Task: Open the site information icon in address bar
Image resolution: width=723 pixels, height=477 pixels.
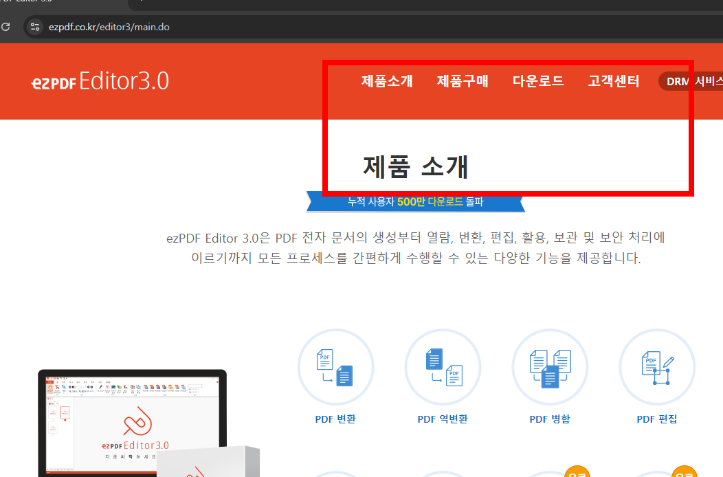Action: click(x=35, y=27)
